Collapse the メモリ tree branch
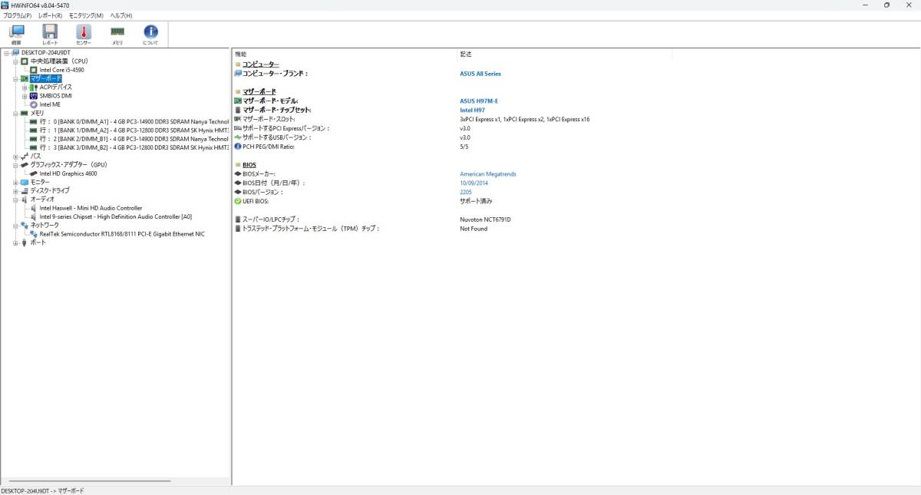The image size is (921, 495). [15, 114]
